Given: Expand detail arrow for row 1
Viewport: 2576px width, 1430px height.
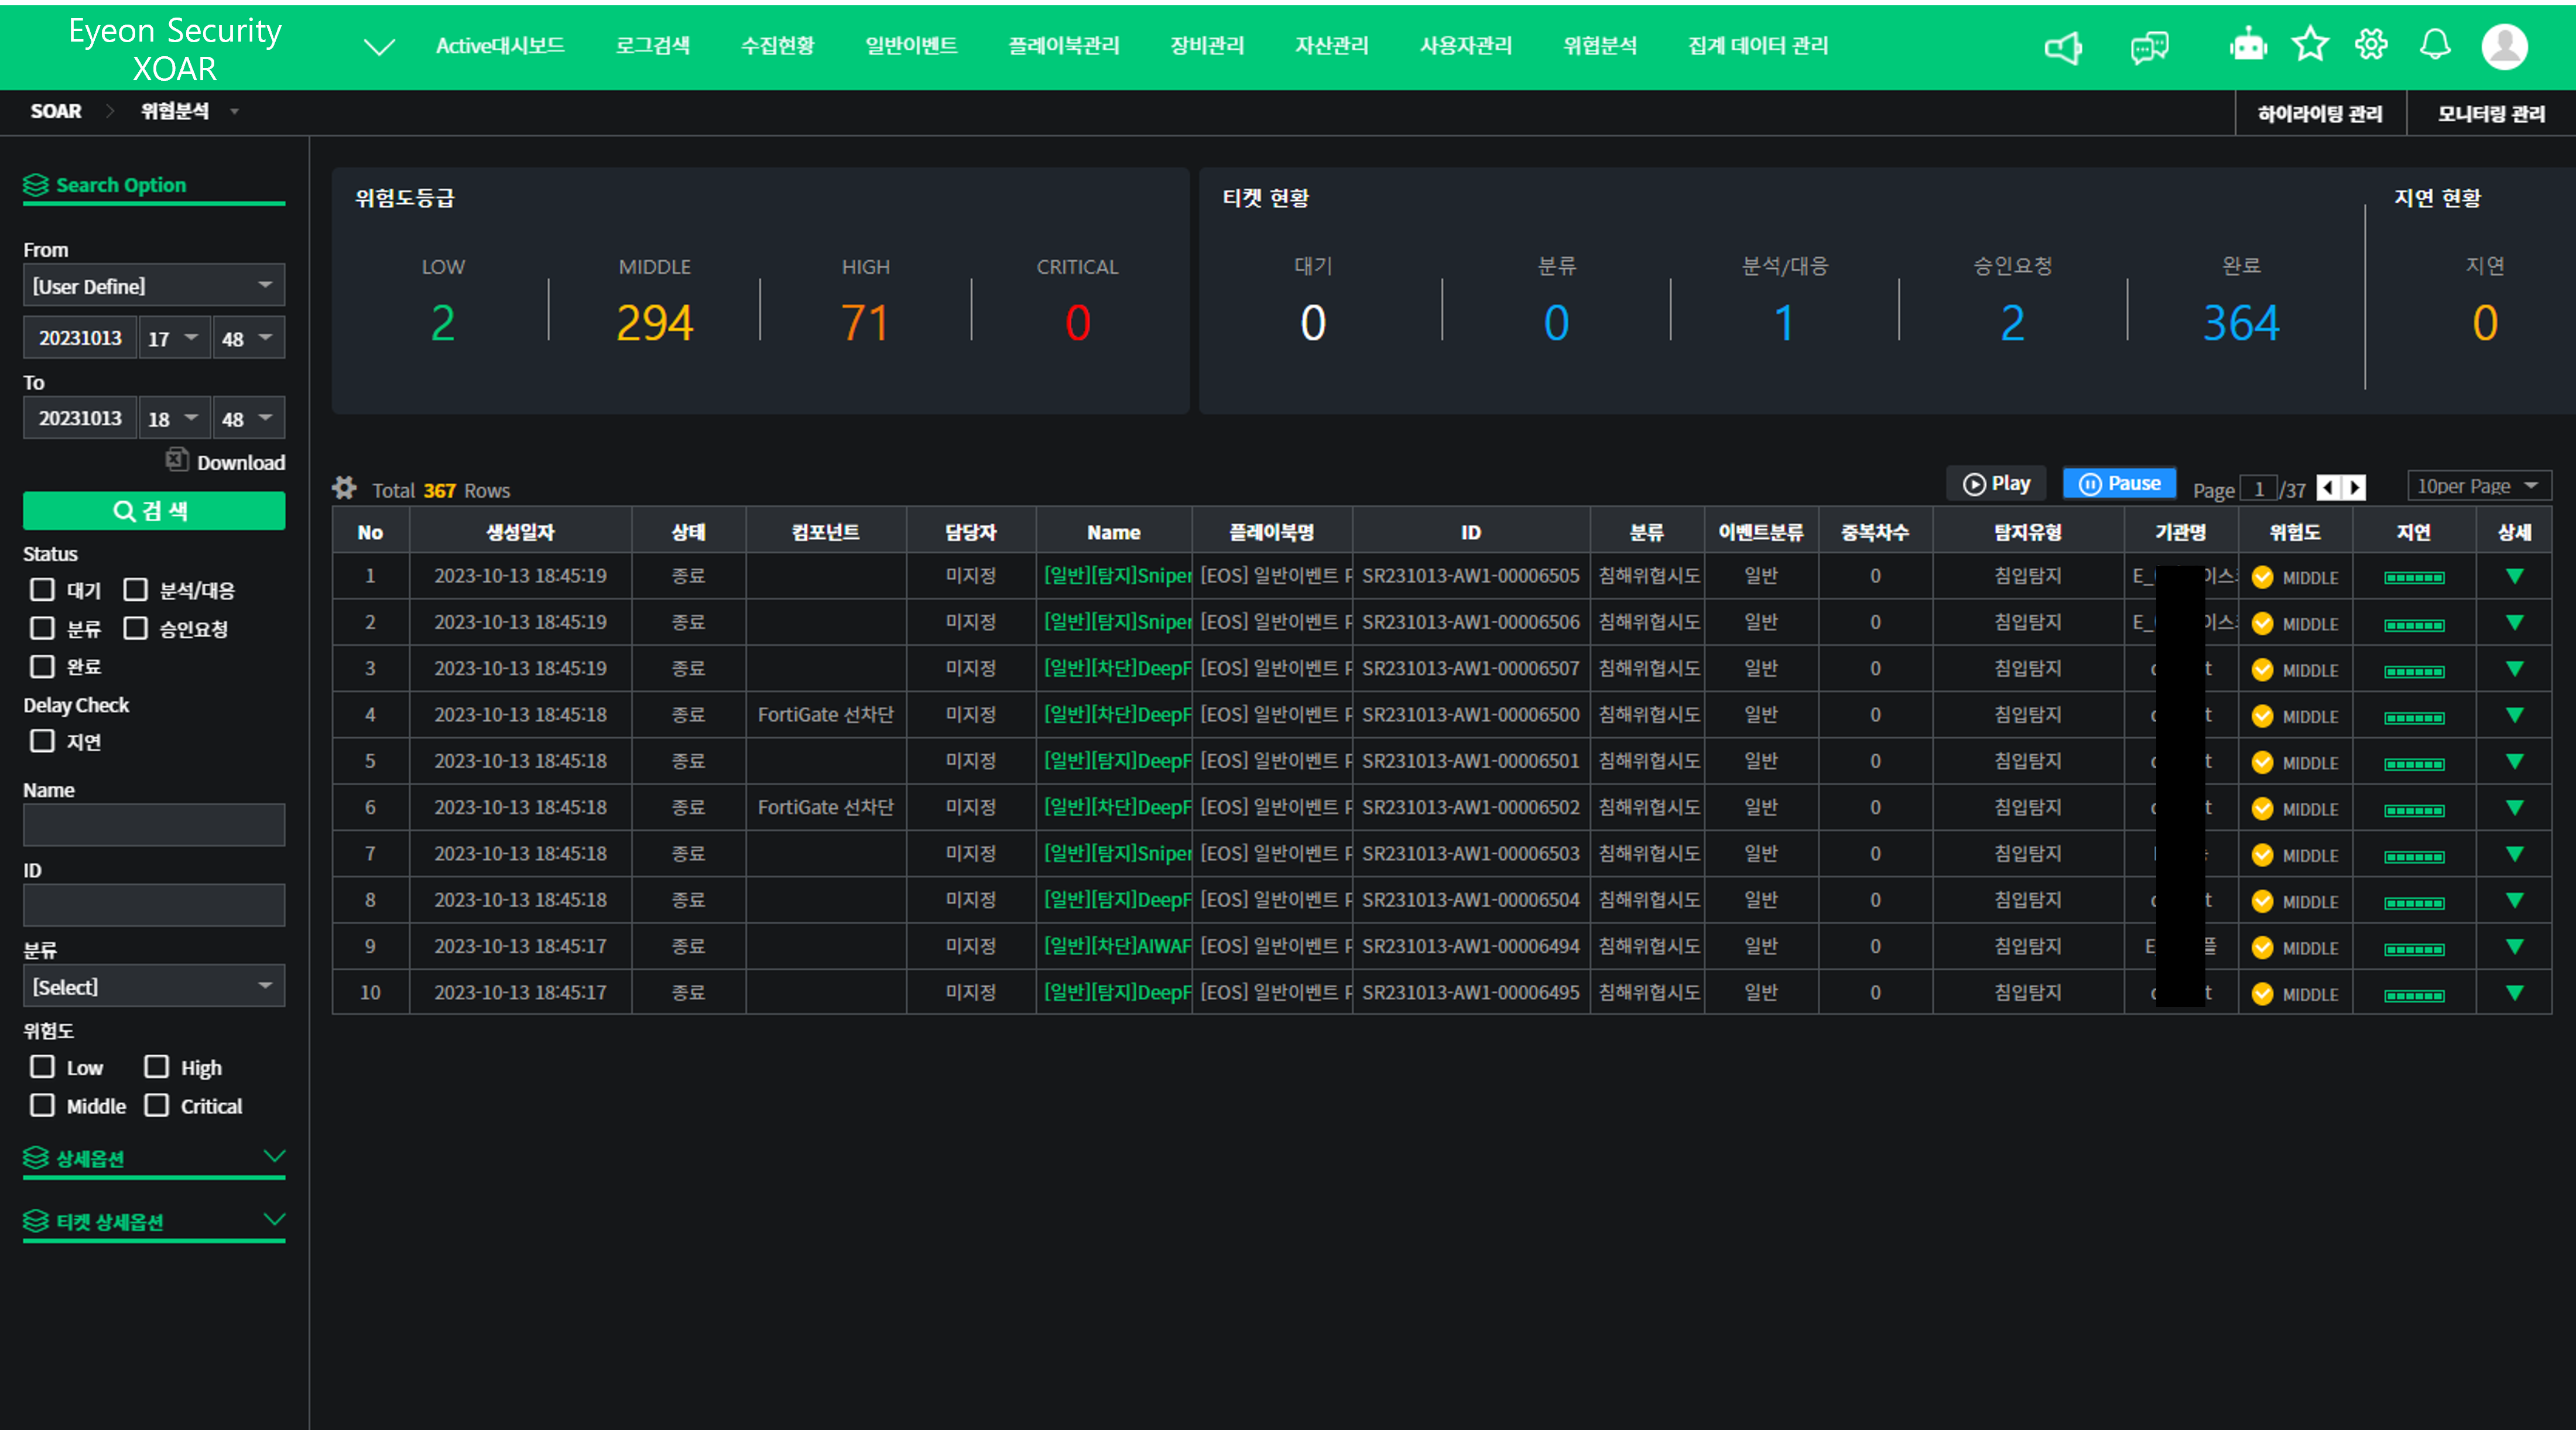Looking at the screenshot, I should click(x=2514, y=576).
